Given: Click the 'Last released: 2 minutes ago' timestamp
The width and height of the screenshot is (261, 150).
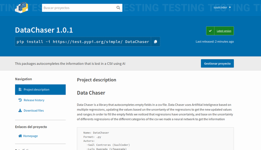Looking at the screenshot, I should (x=214, y=42).
